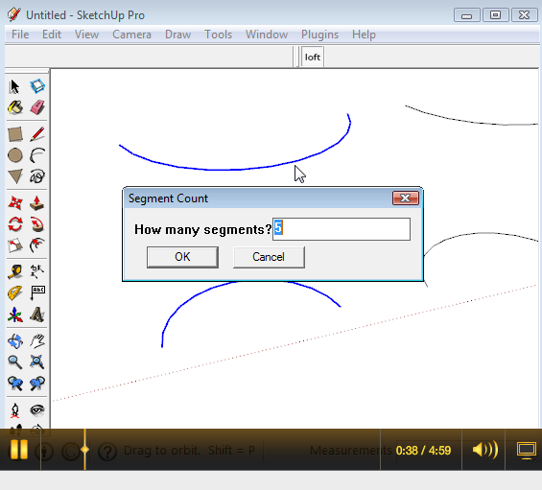Select the 3D Text tool
The image size is (542, 490).
(37, 315)
